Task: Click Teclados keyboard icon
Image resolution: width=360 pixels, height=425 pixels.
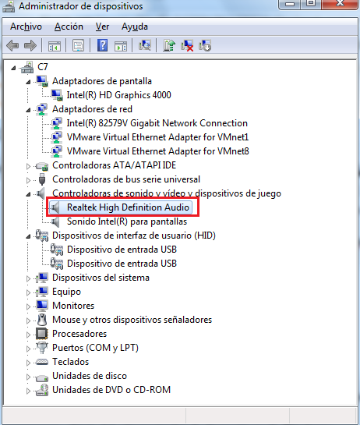Action: (x=42, y=362)
